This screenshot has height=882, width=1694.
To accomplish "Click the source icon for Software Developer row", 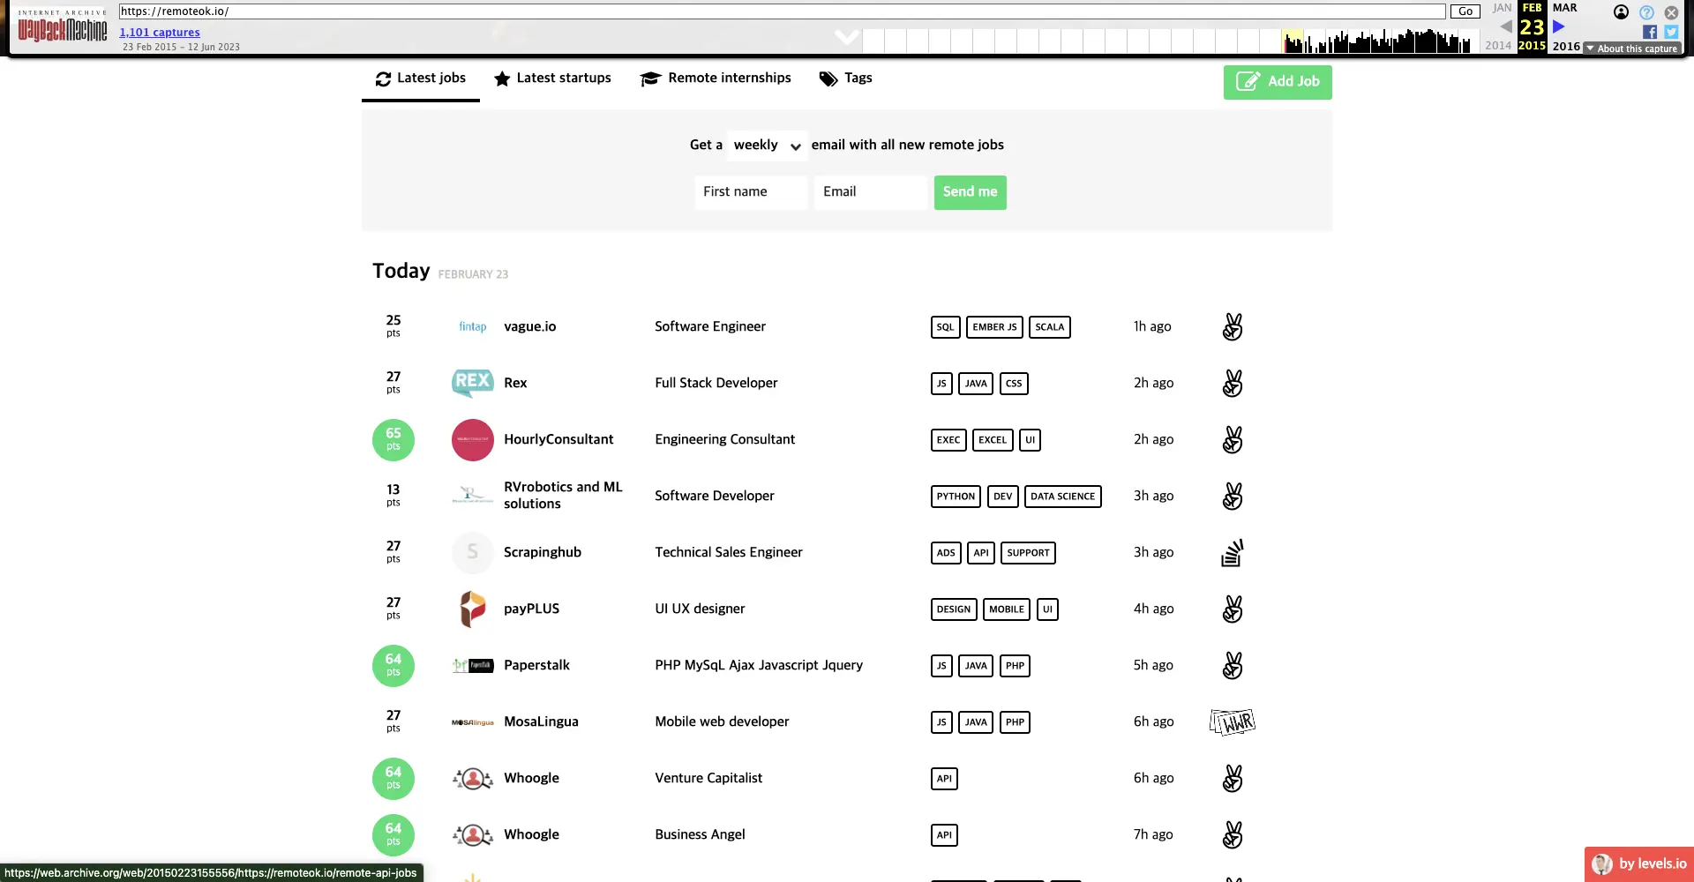I will pyautogui.click(x=1233, y=497).
